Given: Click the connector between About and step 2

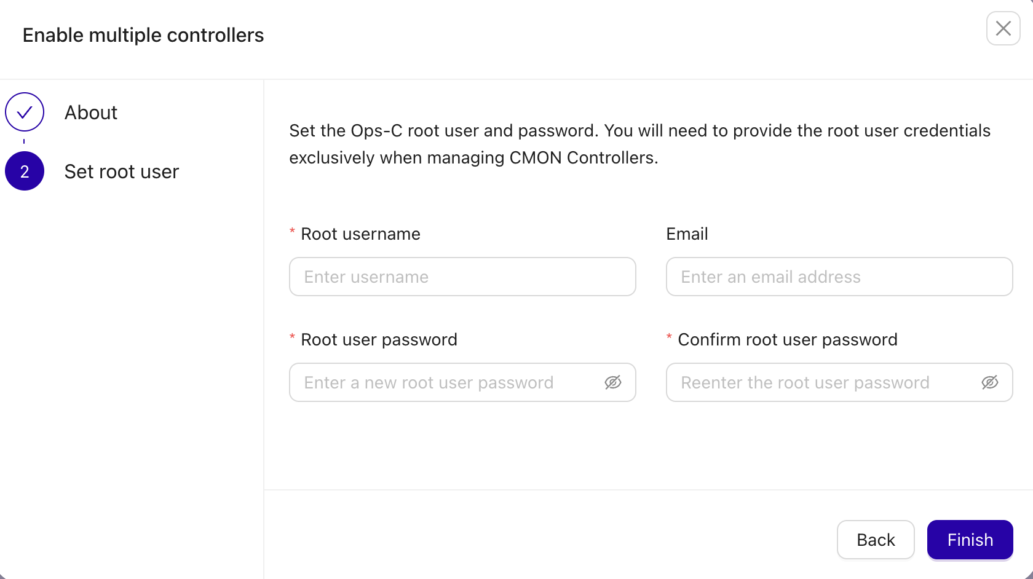Looking at the screenshot, I should 24,141.
